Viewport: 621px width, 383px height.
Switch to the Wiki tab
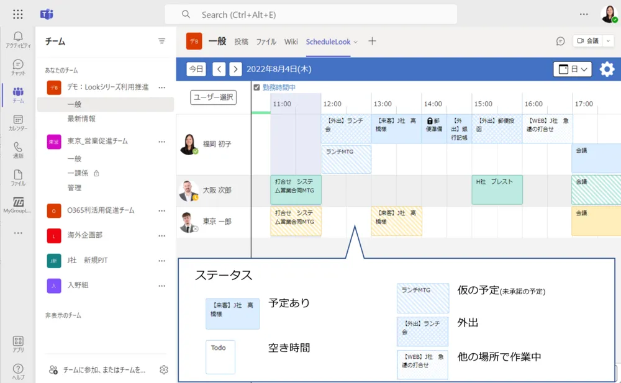291,42
